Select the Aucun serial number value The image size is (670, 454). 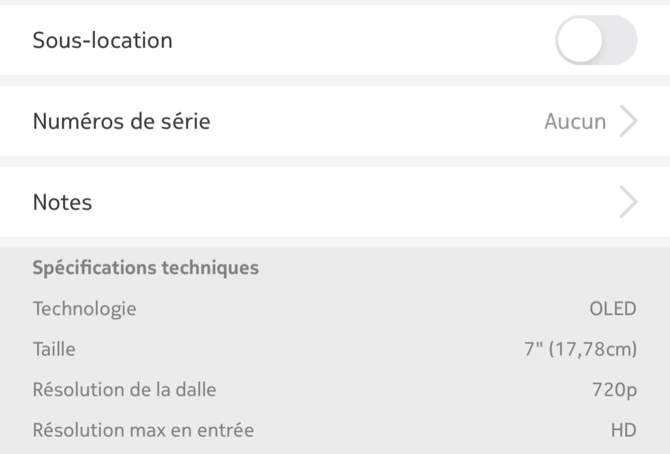(x=575, y=122)
